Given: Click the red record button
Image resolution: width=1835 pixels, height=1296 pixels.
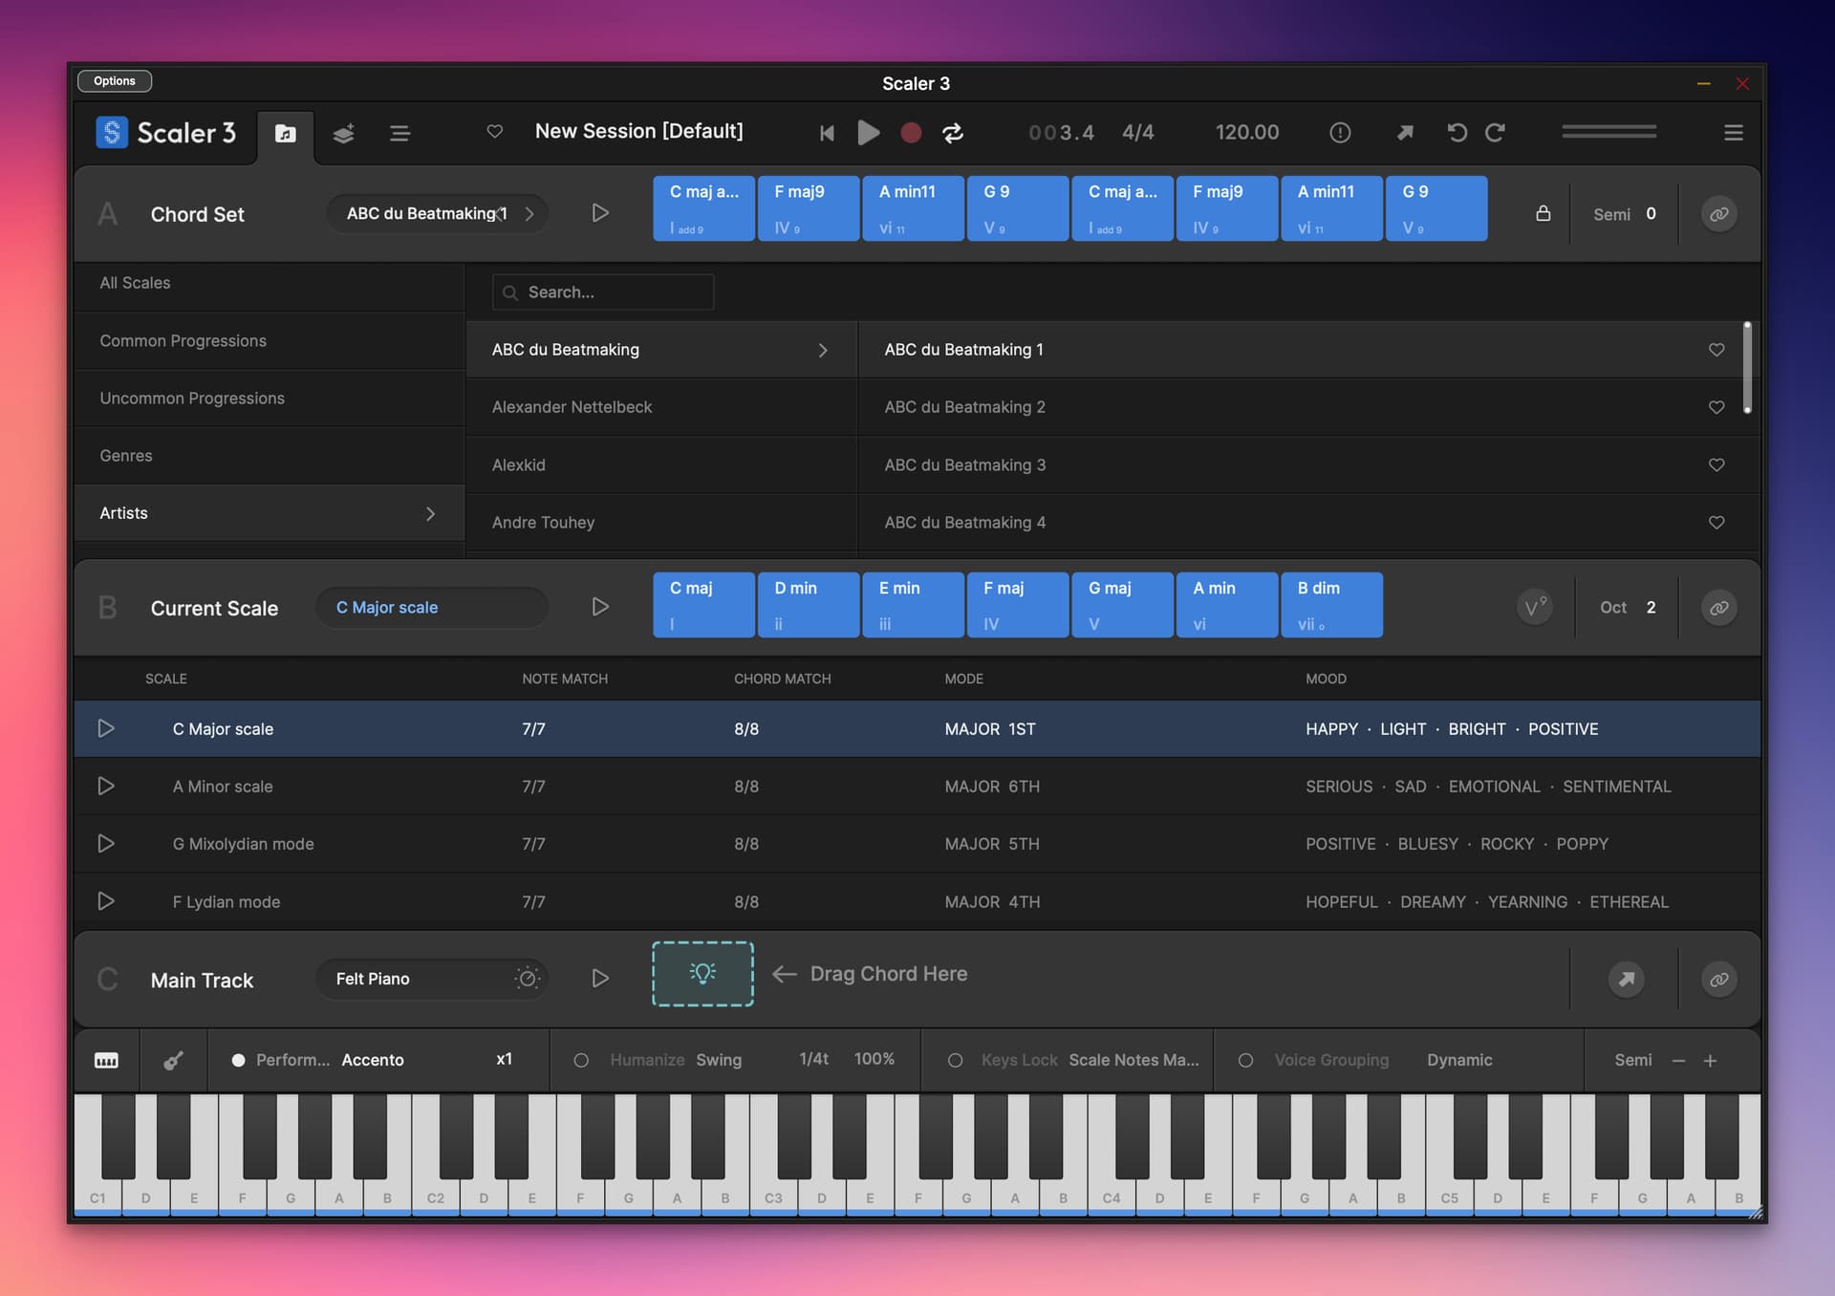Looking at the screenshot, I should 911,133.
